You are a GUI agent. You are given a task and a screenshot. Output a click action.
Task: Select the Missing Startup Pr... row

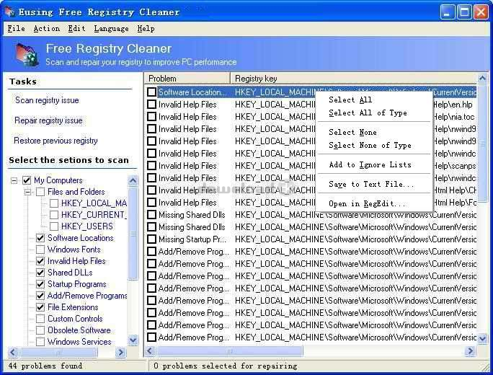click(x=311, y=239)
